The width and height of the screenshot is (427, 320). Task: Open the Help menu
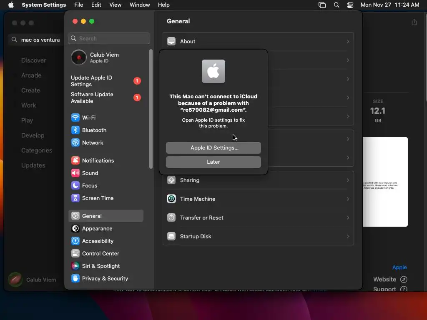tap(163, 5)
